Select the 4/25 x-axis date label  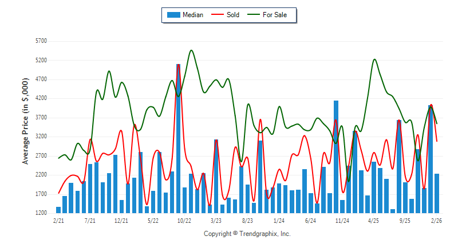click(373, 221)
